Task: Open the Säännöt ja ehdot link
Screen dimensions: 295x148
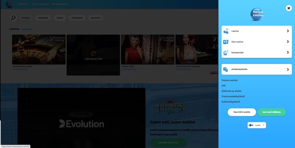Action: pos(232,91)
